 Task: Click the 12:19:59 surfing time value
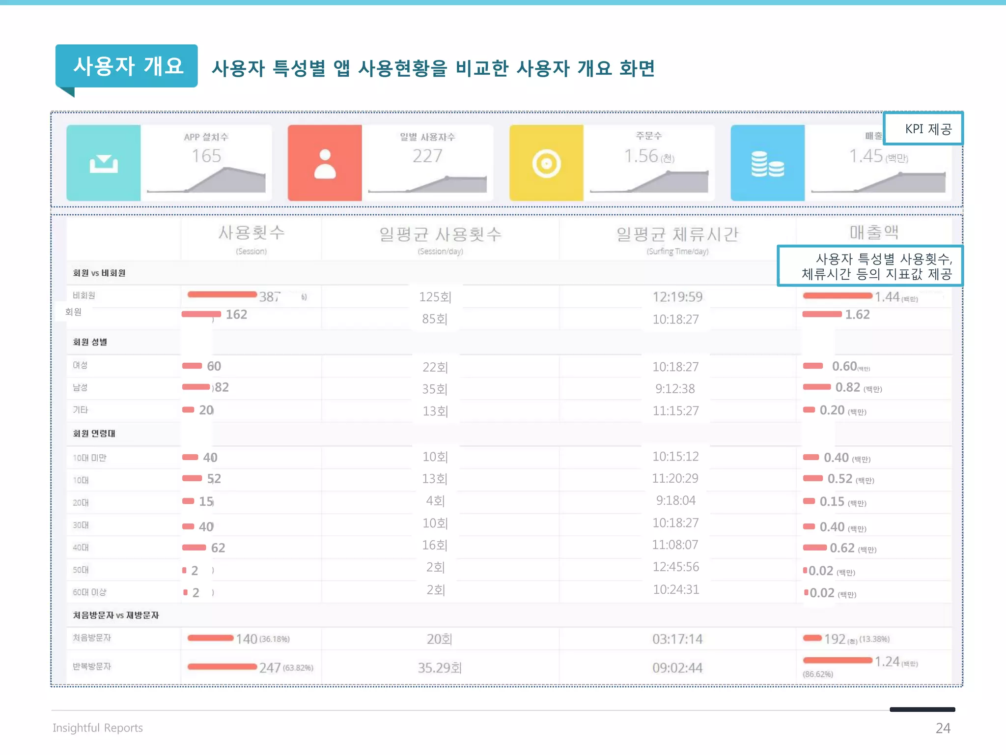[677, 297]
